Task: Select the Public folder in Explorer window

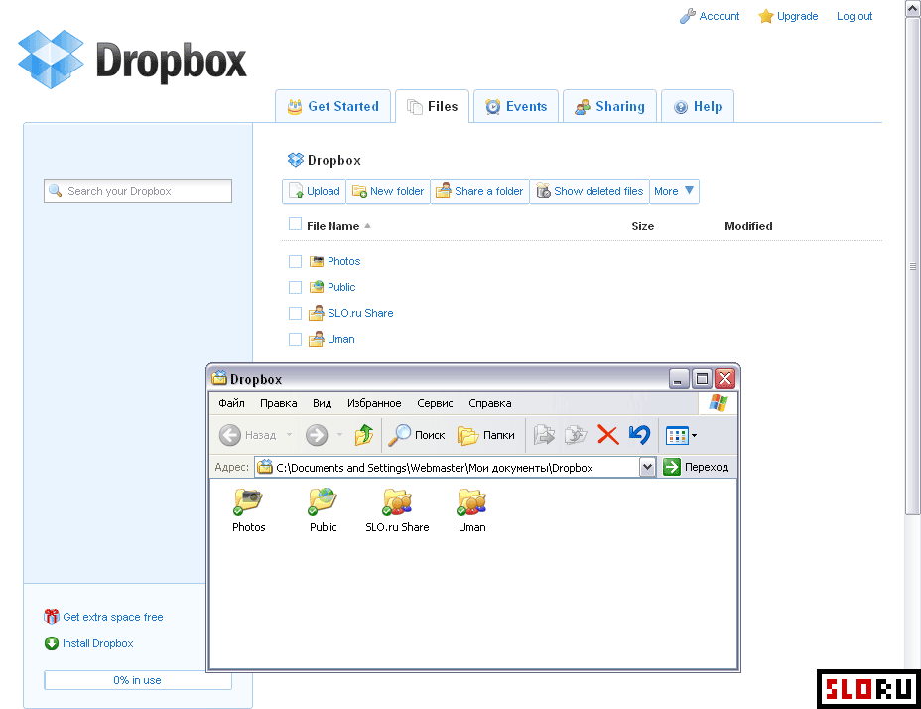Action: point(324,510)
